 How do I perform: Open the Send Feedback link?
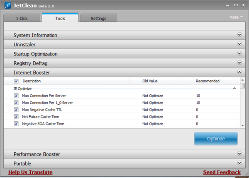tap(222, 172)
